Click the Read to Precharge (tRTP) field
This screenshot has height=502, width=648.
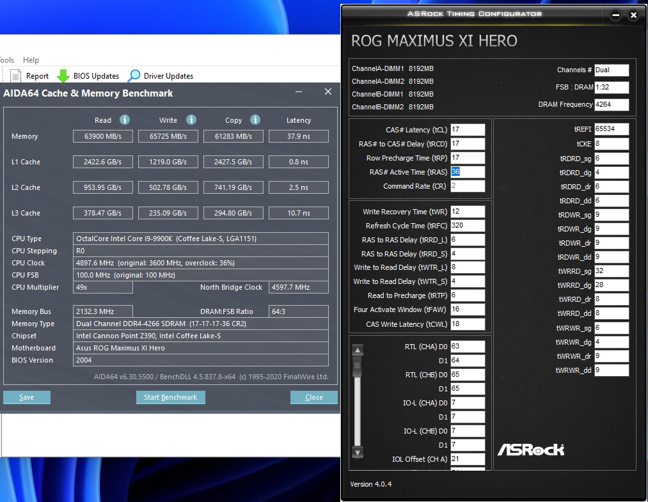tap(468, 295)
